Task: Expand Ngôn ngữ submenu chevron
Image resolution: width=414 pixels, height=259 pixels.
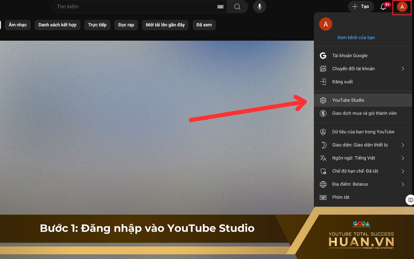Action: click(403, 158)
